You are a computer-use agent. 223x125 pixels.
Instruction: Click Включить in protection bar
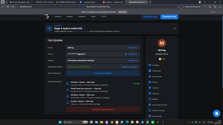point(122,12)
